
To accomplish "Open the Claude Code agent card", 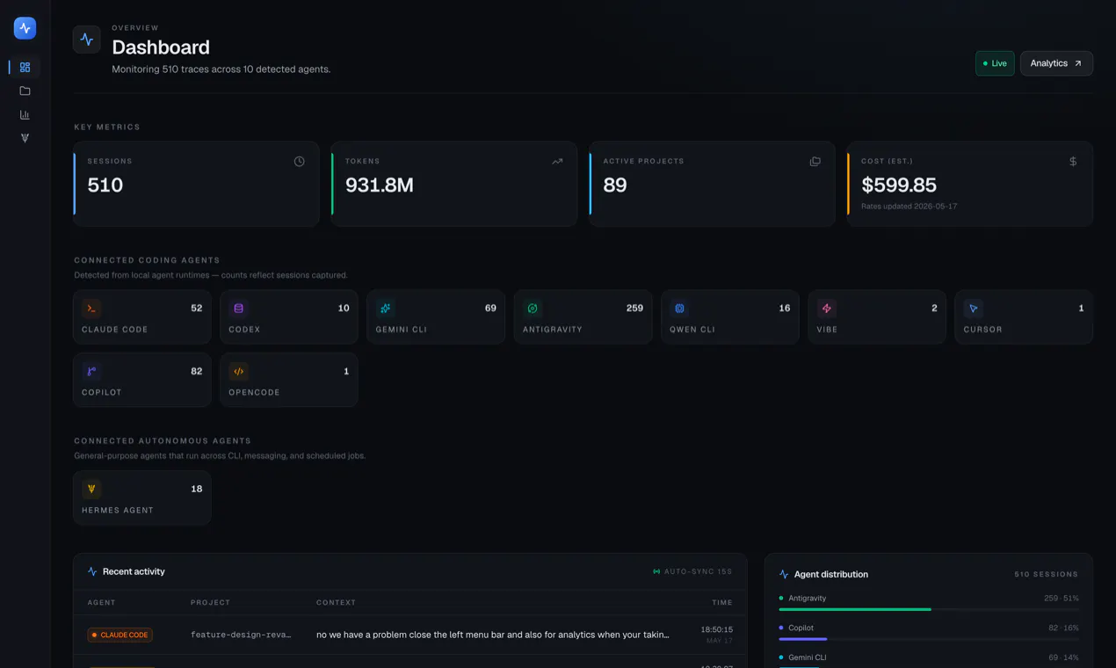I will click(142, 316).
